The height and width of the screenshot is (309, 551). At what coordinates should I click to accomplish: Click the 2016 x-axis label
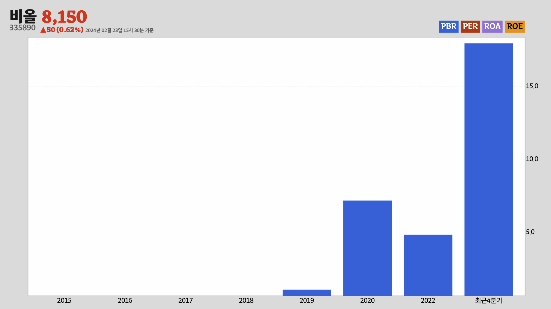[125, 300]
